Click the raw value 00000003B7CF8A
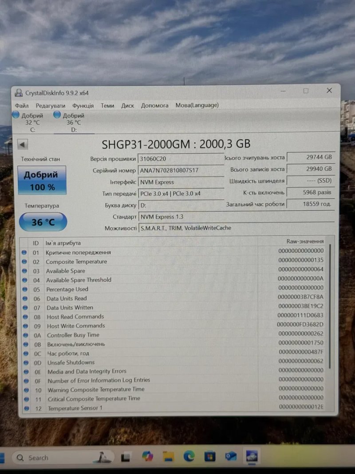This screenshot has width=355, height=474. pyautogui.click(x=301, y=297)
